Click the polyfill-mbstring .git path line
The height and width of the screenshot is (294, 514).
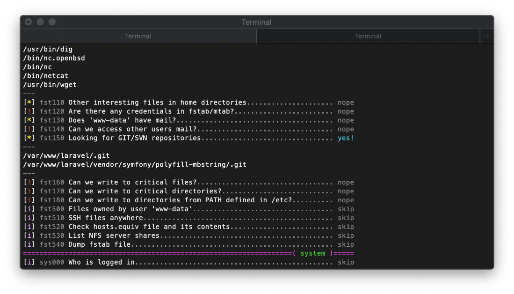point(134,164)
